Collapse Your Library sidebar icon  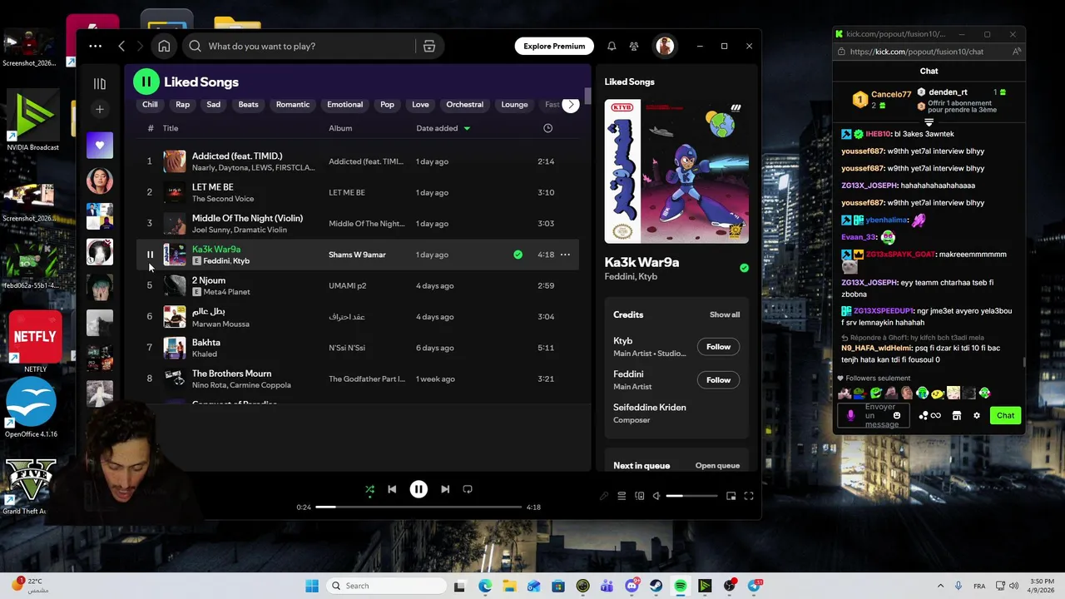coord(100,83)
